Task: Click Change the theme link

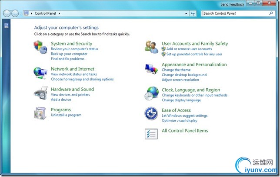Action: [x=176, y=70]
